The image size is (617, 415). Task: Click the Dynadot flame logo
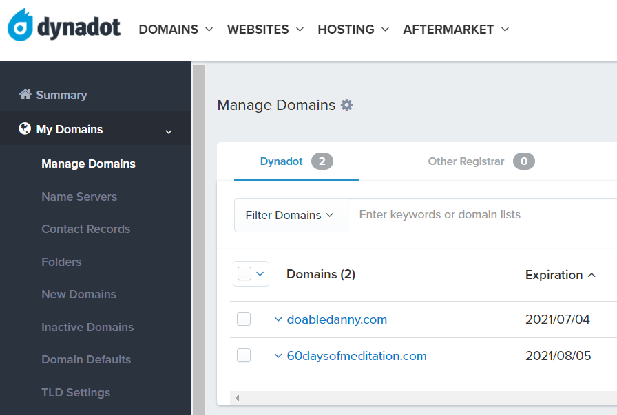point(20,25)
